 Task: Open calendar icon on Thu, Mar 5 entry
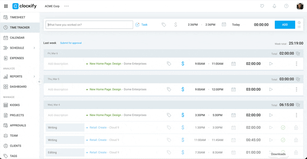[x=233, y=89]
